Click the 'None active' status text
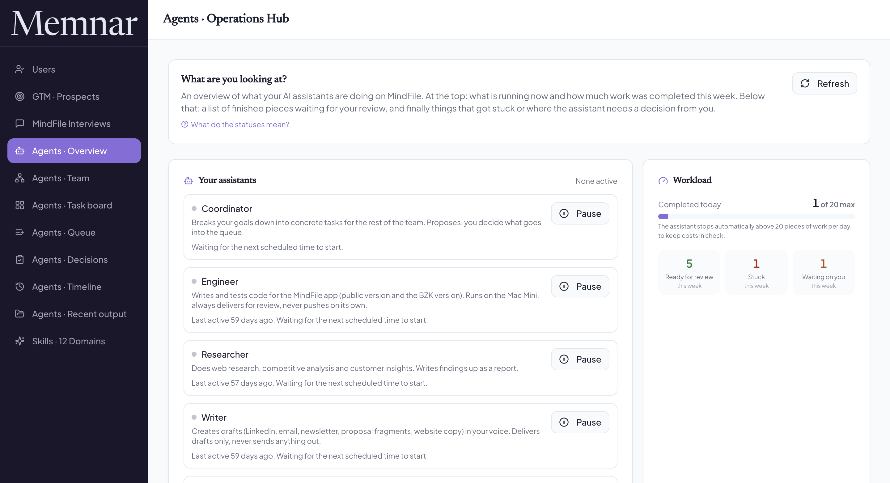 pyautogui.click(x=596, y=181)
